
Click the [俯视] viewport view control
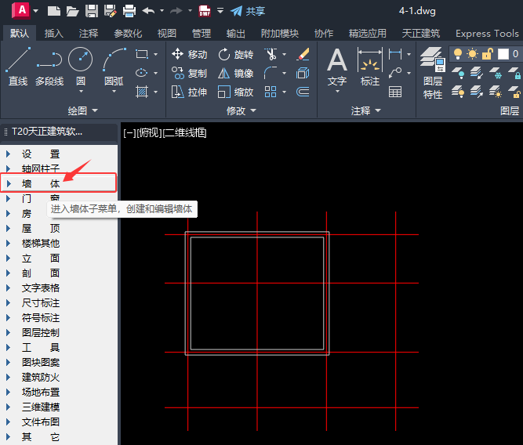pos(149,133)
